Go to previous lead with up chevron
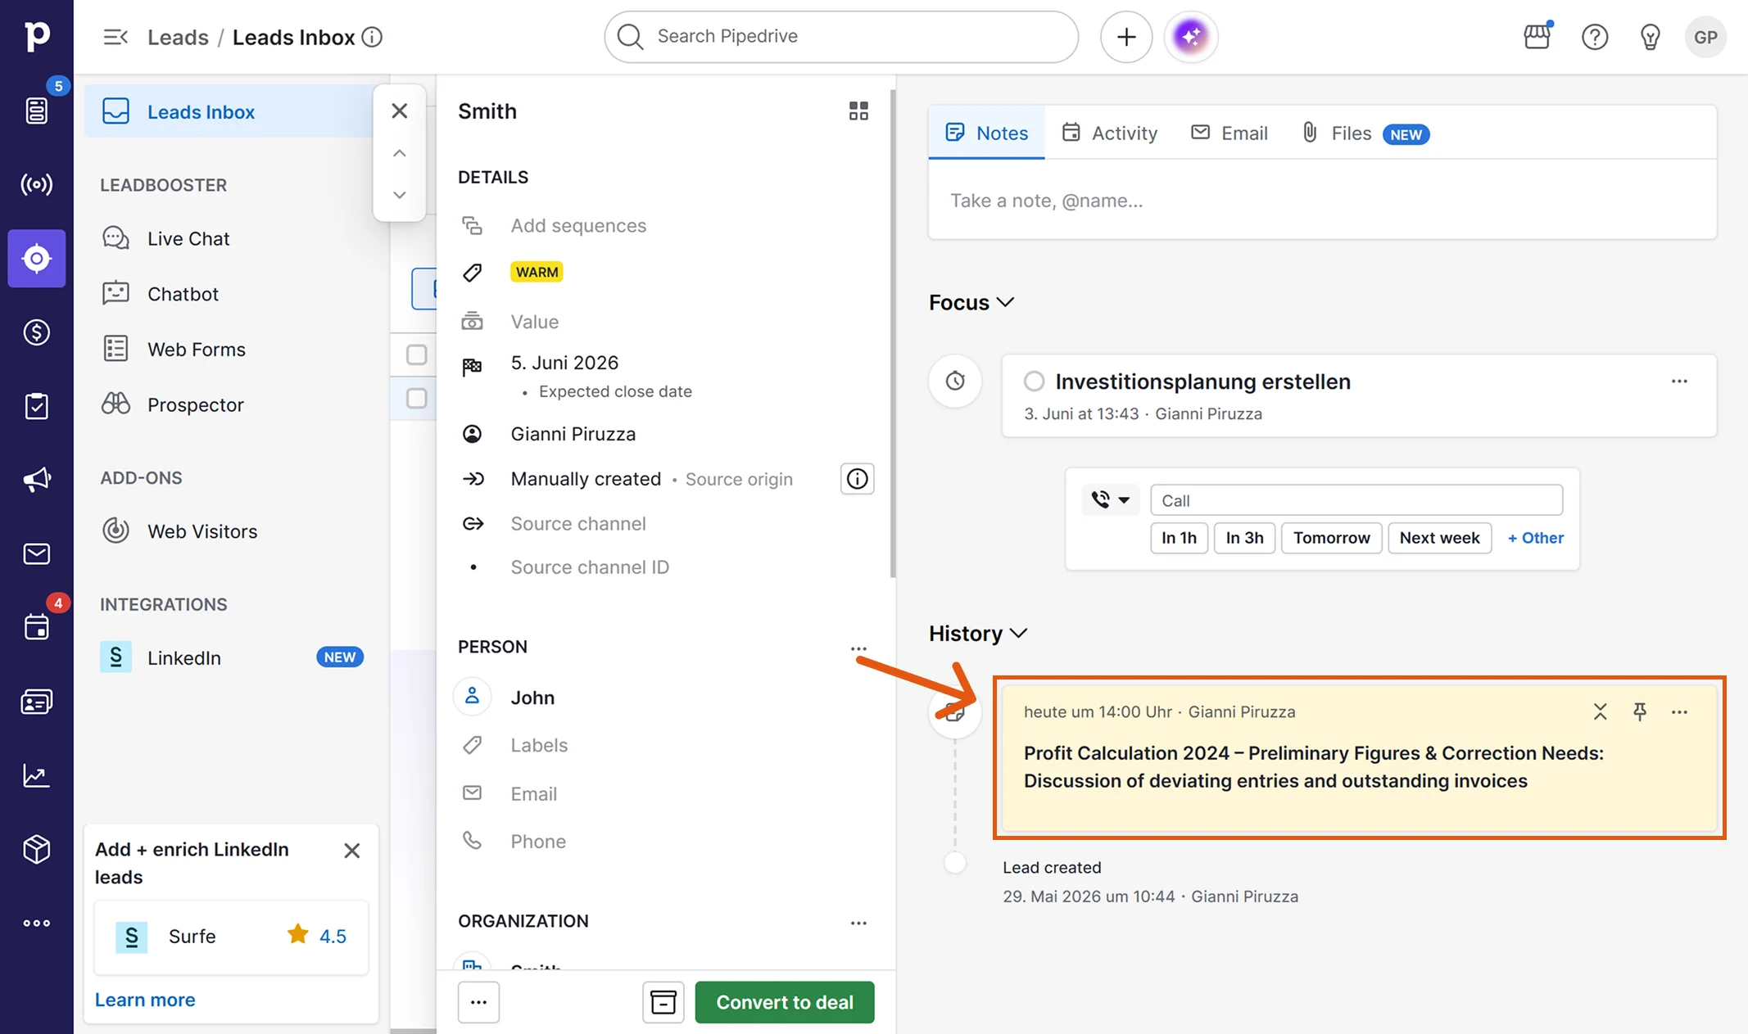This screenshot has height=1034, width=1748. point(399,153)
